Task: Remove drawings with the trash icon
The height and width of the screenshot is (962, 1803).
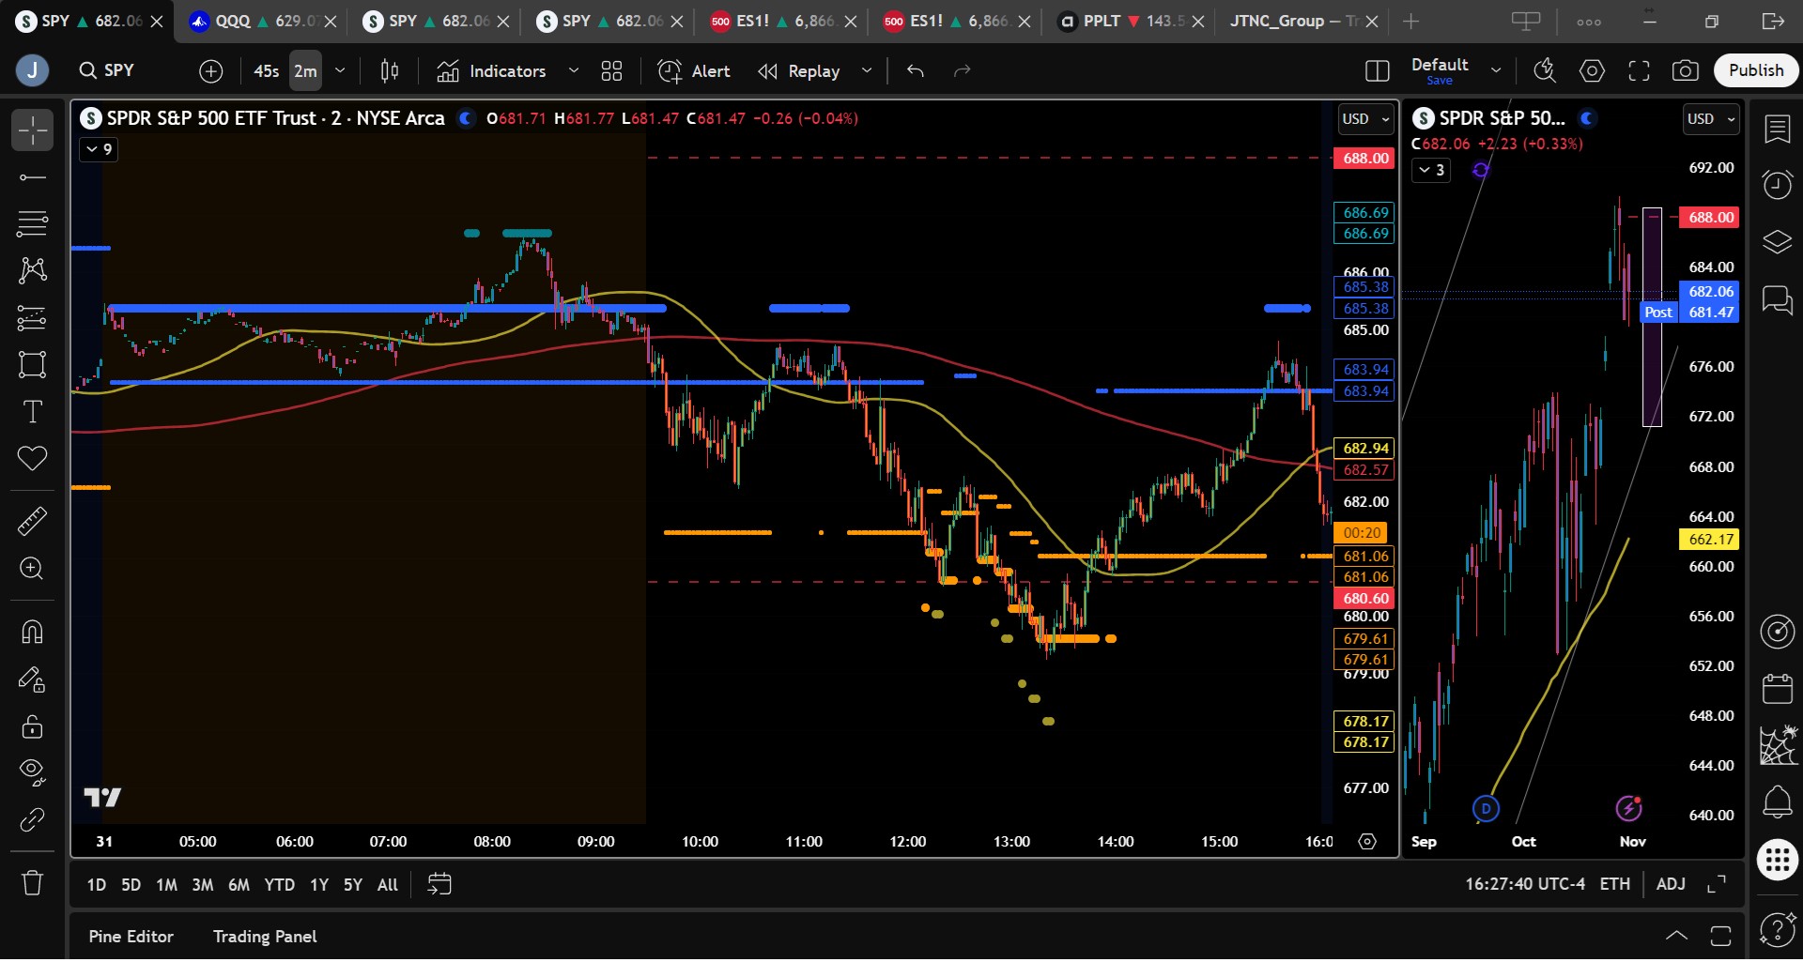Action: click(32, 882)
